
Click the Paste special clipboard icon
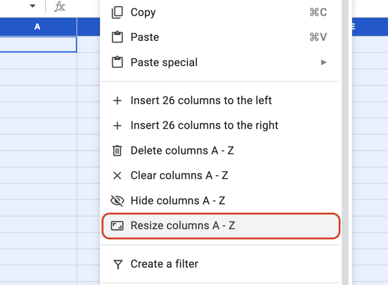point(117,62)
